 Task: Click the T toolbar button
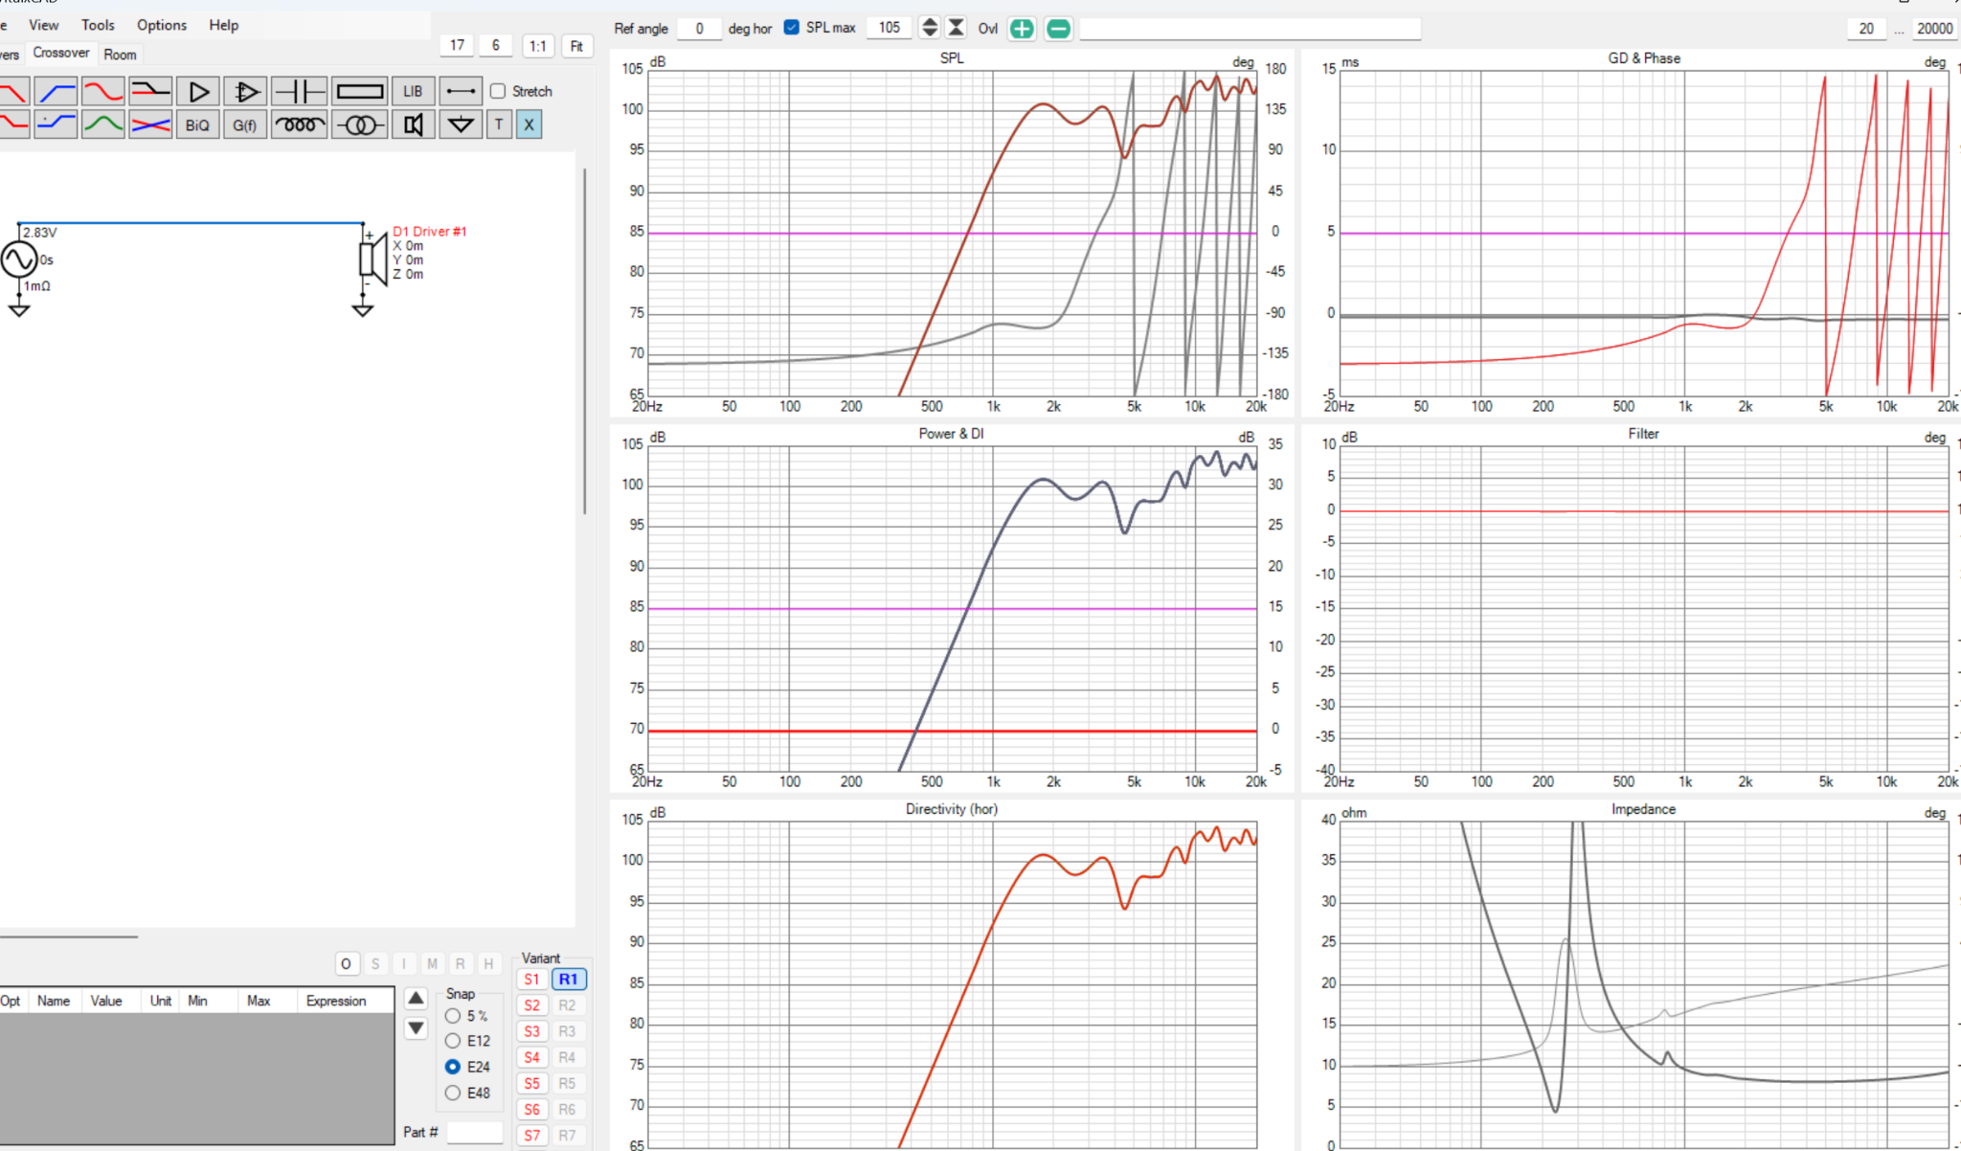499,124
